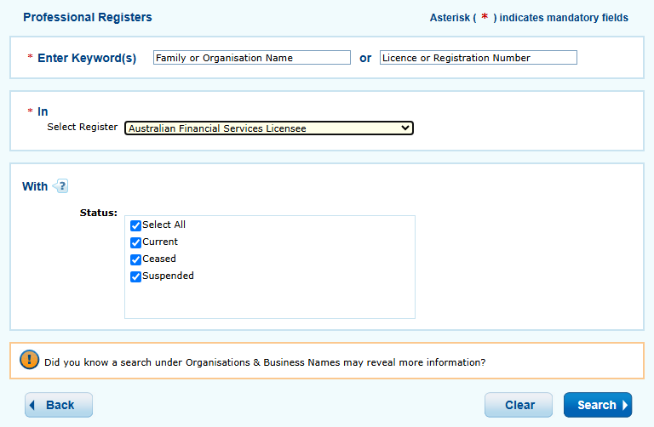Toggle the Select All checkbox
The image size is (654, 427).
135,225
